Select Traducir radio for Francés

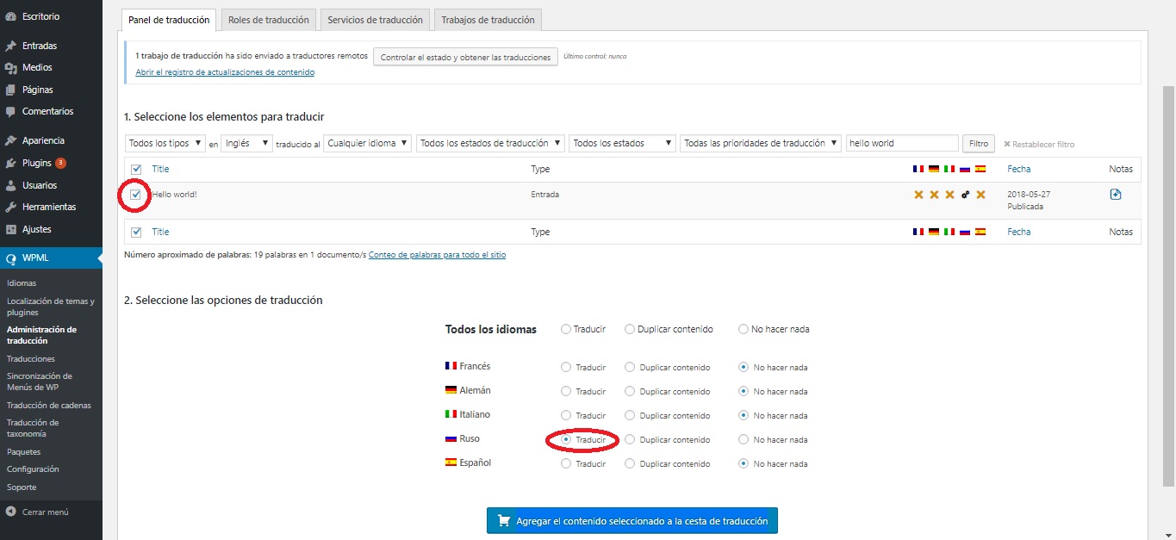pyautogui.click(x=566, y=367)
